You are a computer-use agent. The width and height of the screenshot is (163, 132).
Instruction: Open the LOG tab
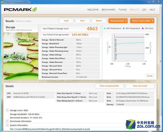[x=144, y=10]
